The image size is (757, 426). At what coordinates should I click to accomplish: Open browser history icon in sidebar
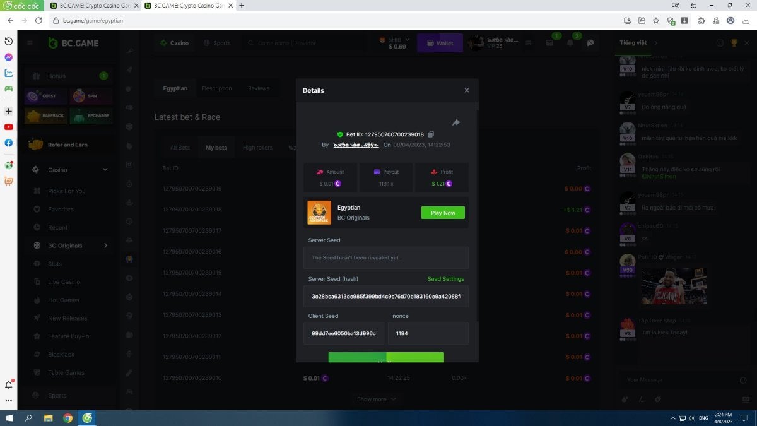pyautogui.click(x=9, y=41)
